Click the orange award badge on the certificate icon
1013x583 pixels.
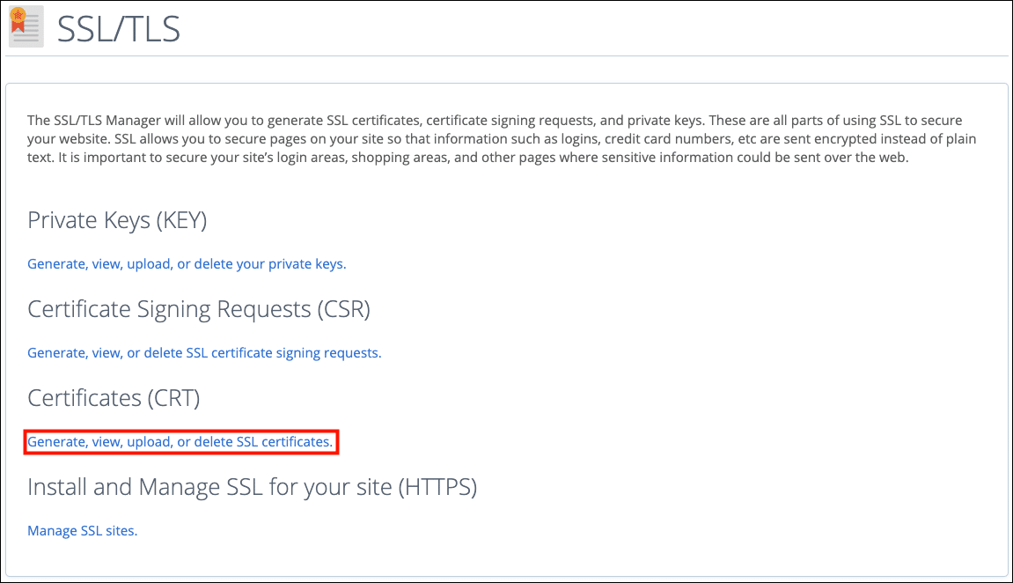pyautogui.click(x=16, y=15)
